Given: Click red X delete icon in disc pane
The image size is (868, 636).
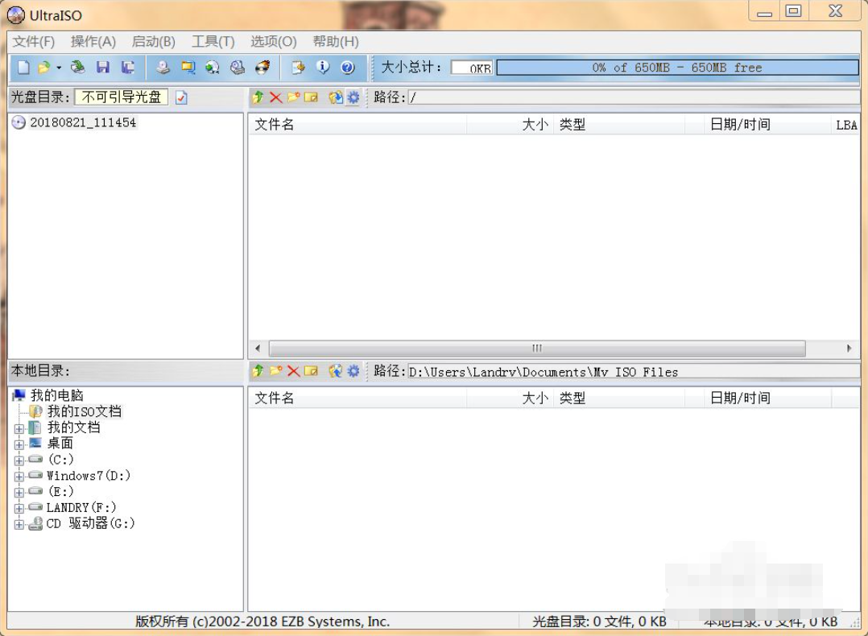Looking at the screenshot, I should 275,97.
